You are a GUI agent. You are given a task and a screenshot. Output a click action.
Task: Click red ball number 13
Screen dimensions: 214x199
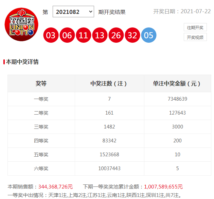(100, 36)
